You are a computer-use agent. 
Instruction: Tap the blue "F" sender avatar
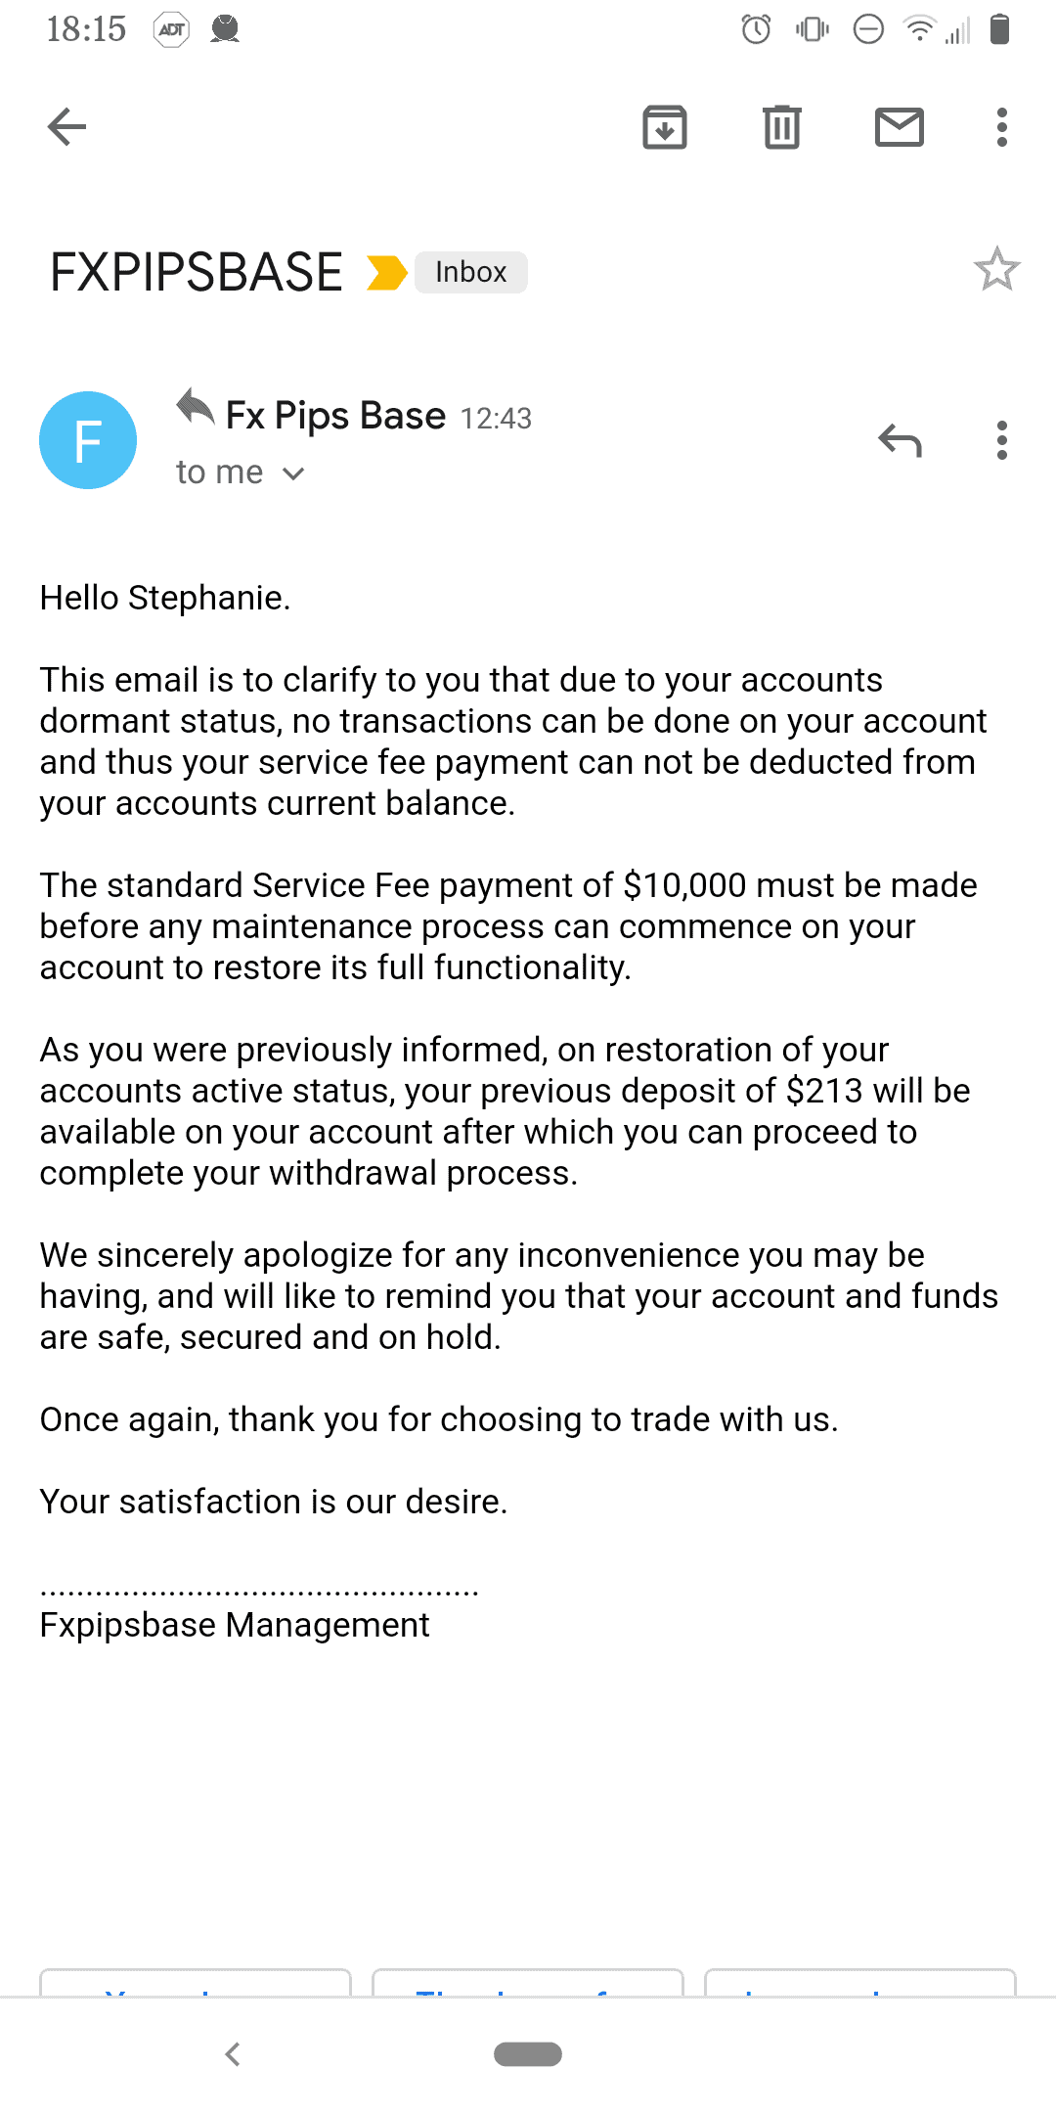click(x=88, y=440)
